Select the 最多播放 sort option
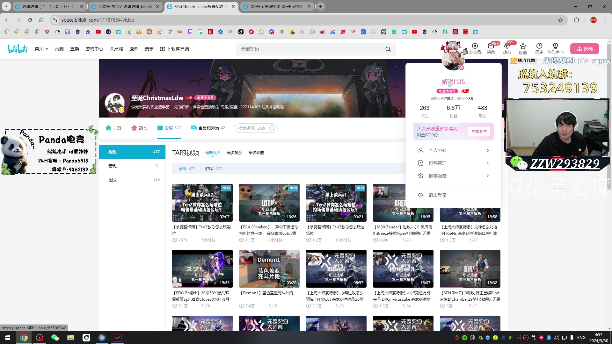The width and height of the screenshot is (612, 344). point(235,153)
